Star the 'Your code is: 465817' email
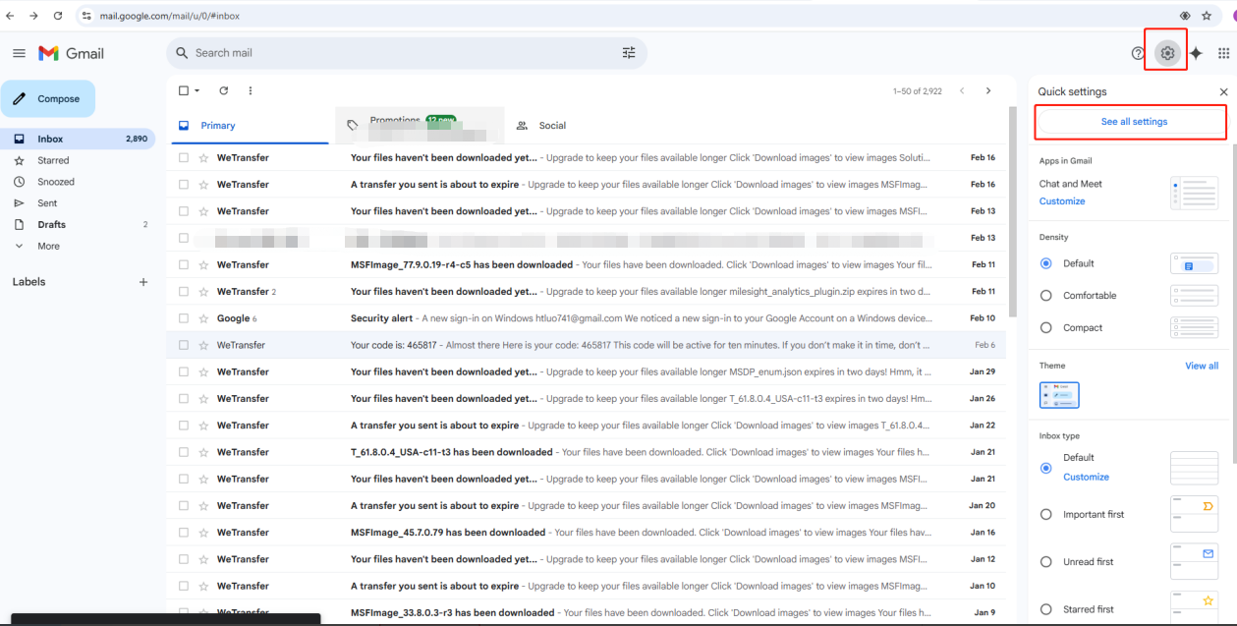The image size is (1237, 626). click(x=203, y=345)
